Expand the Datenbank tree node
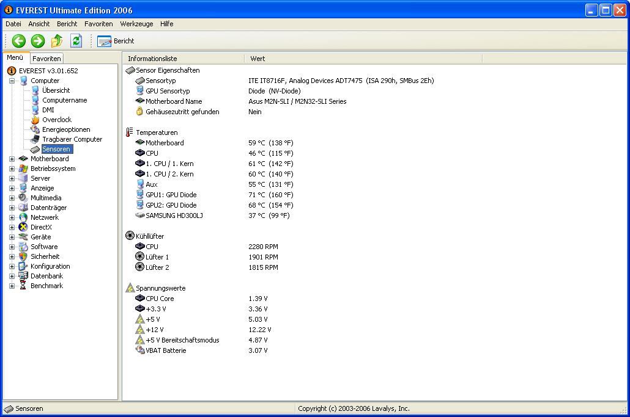 pyautogui.click(x=12, y=276)
